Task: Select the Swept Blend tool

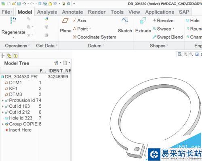Action: pos(168,37)
